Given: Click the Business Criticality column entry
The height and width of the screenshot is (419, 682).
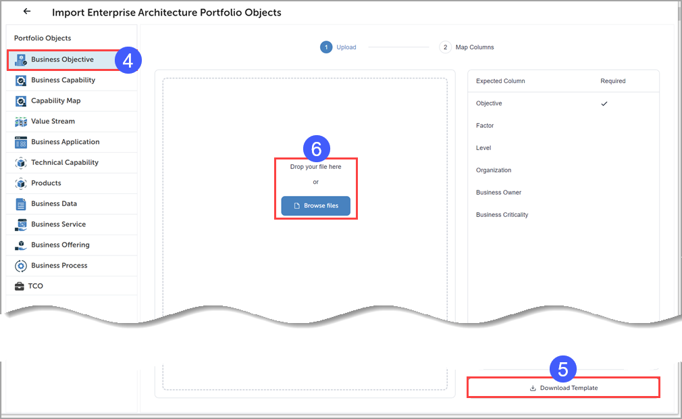Looking at the screenshot, I should (502, 215).
